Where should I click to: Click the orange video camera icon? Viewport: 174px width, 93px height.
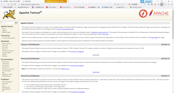152,4
